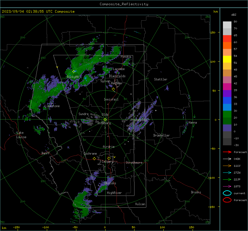Click the yellow diamond marker below RedDeer
Viewport: 248px width, 231px height.
(x=113, y=89)
